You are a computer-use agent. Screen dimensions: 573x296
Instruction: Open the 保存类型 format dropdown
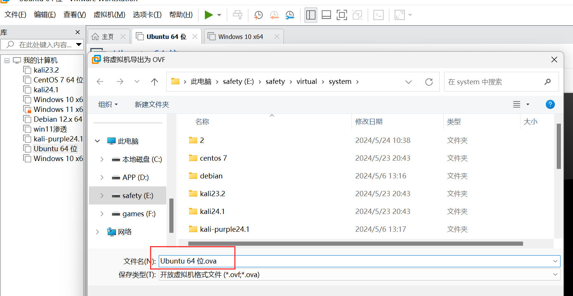(359, 274)
